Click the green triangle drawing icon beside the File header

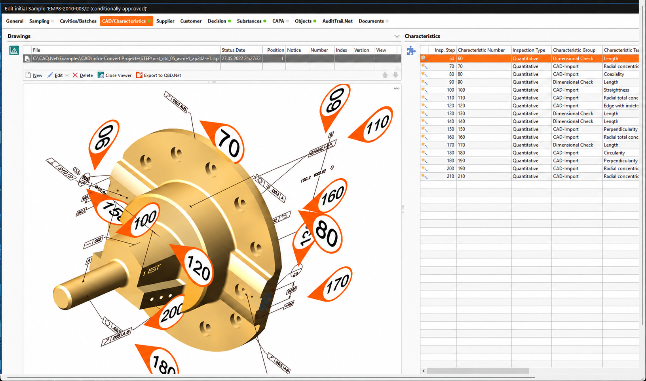click(x=14, y=50)
